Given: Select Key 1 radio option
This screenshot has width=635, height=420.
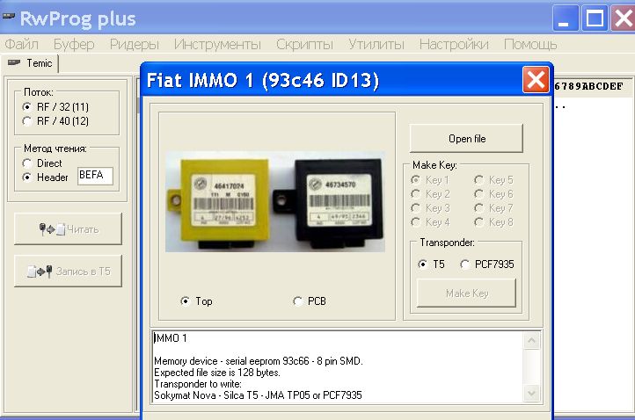Looking at the screenshot, I should pos(430,179).
